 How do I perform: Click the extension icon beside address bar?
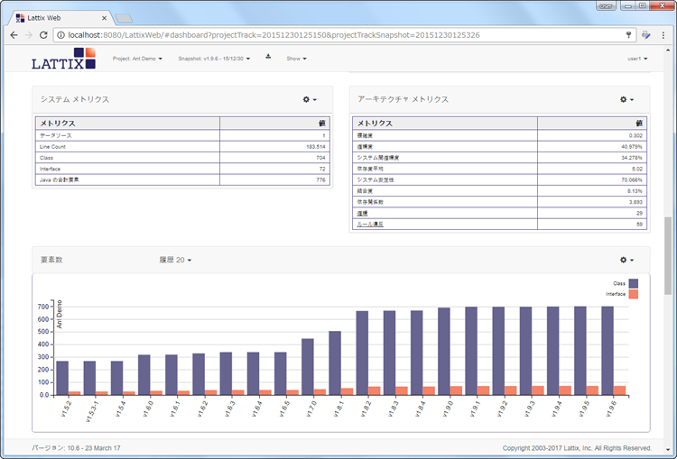pyautogui.click(x=646, y=35)
